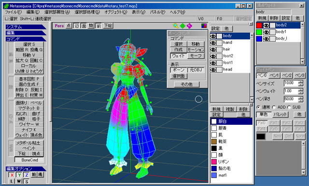The height and width of the screenshot is (186, 309).
Task: Click the magenta rotate-view icon
Action: tap(189, 26)
